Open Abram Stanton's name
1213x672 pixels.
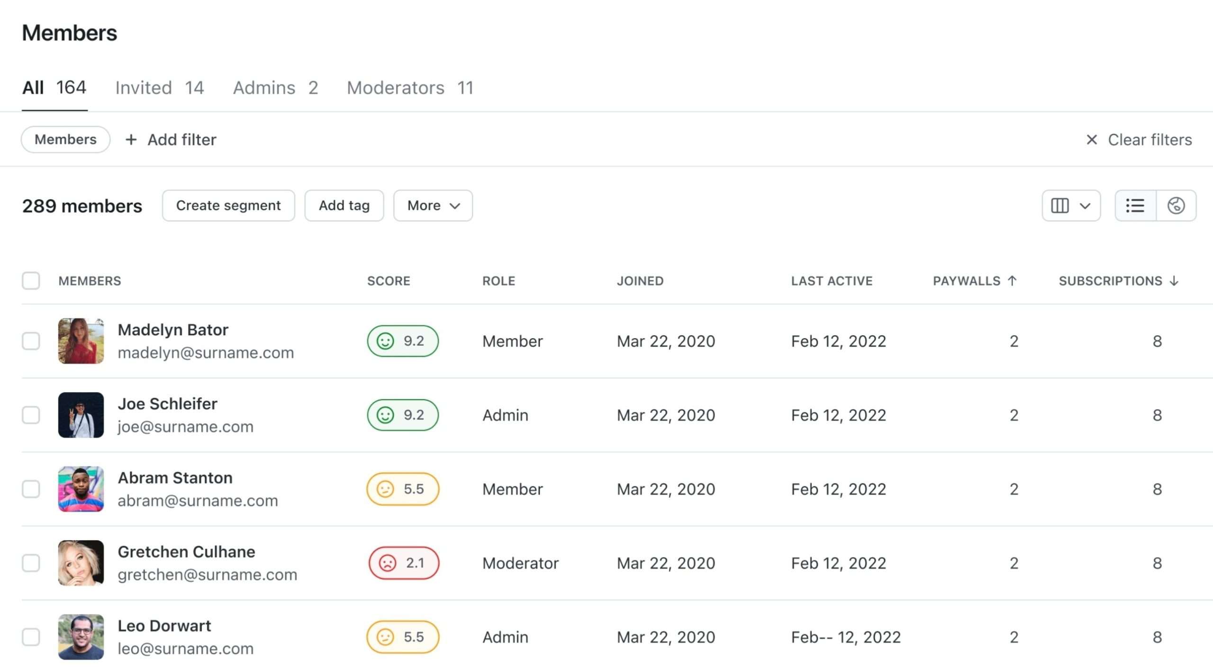click(x=175, y=477)
